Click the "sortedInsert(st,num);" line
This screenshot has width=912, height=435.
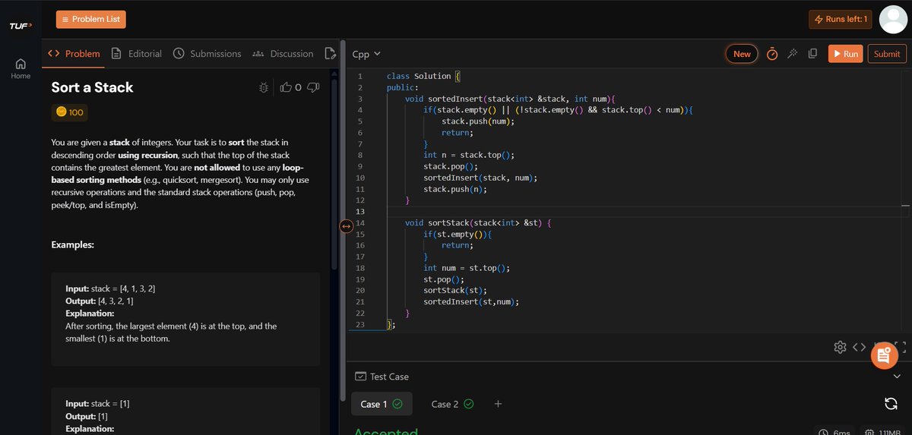(x=471, y=301)
